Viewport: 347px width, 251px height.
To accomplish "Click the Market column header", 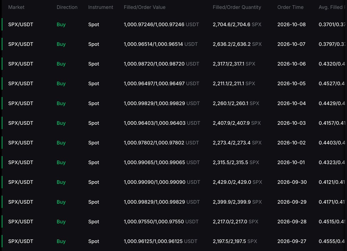I will [16, 7].
